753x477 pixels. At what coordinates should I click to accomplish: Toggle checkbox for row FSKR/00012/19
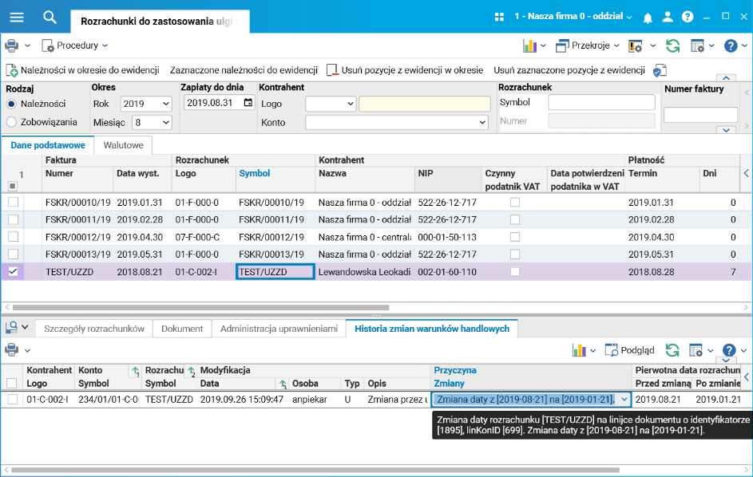click(x=13, y=237)
